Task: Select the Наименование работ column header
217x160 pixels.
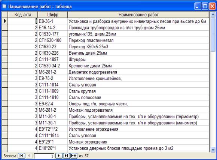Action: click(138, 15)
